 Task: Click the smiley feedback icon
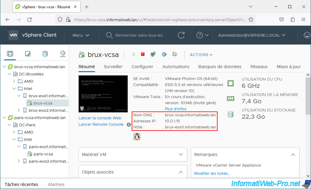click(307, 35)
